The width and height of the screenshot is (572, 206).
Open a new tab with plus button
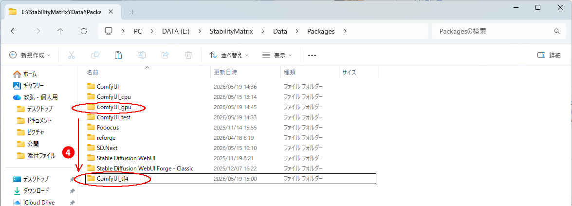click(x=132, y=12)
